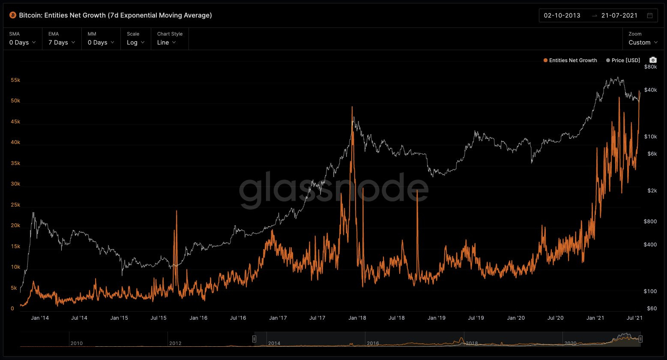Image resolution: width=667 pixels, height=360 pixels.
Task: Click the Jan '14 x-axis label
Action: 40,318
